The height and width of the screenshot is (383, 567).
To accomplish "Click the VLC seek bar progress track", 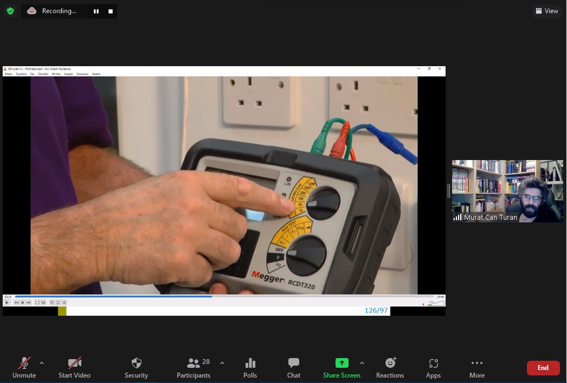I will click(224, 297).
